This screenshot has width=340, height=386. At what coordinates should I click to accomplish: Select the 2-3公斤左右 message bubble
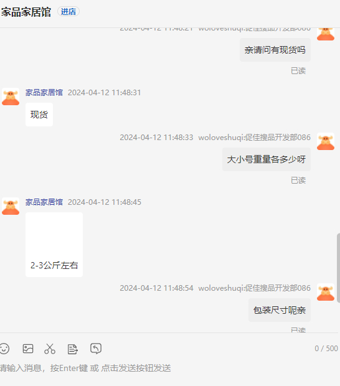[x=54, y=245]
